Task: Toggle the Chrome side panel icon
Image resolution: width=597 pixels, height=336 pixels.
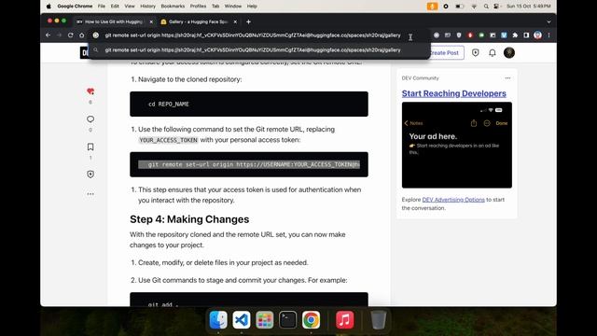Action: tap(526, 35)
